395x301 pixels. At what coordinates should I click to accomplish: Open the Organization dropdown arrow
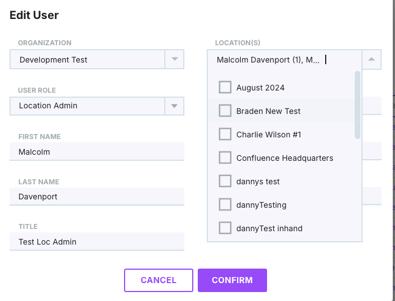pos(174,59)
